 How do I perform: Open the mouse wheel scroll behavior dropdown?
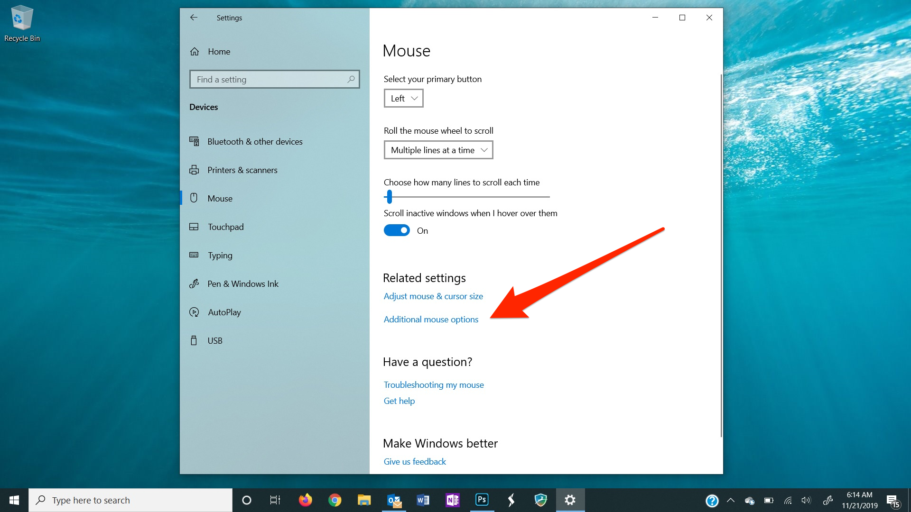[x=438, y=150]
